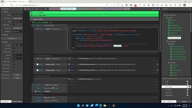Click the More information Help button
This screenshot has width=192, height=108.
pyautogui.click(x=17, y=78)
